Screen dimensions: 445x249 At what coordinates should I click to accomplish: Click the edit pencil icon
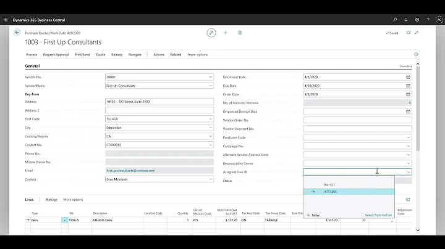pyautogui.click(x=211, y=33)
